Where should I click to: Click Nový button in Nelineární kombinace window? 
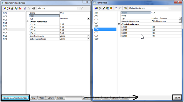pyautogui.click(x=33, y=98)
